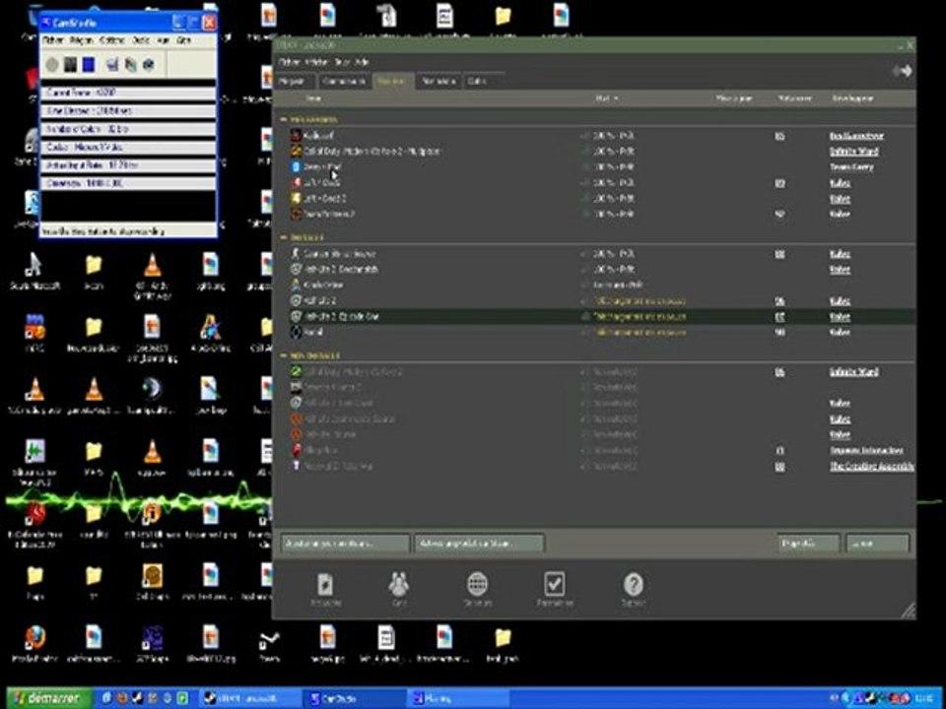Open the Tools menu in CamStudio
Screen dimensions: 946x709
coord(141,40)
